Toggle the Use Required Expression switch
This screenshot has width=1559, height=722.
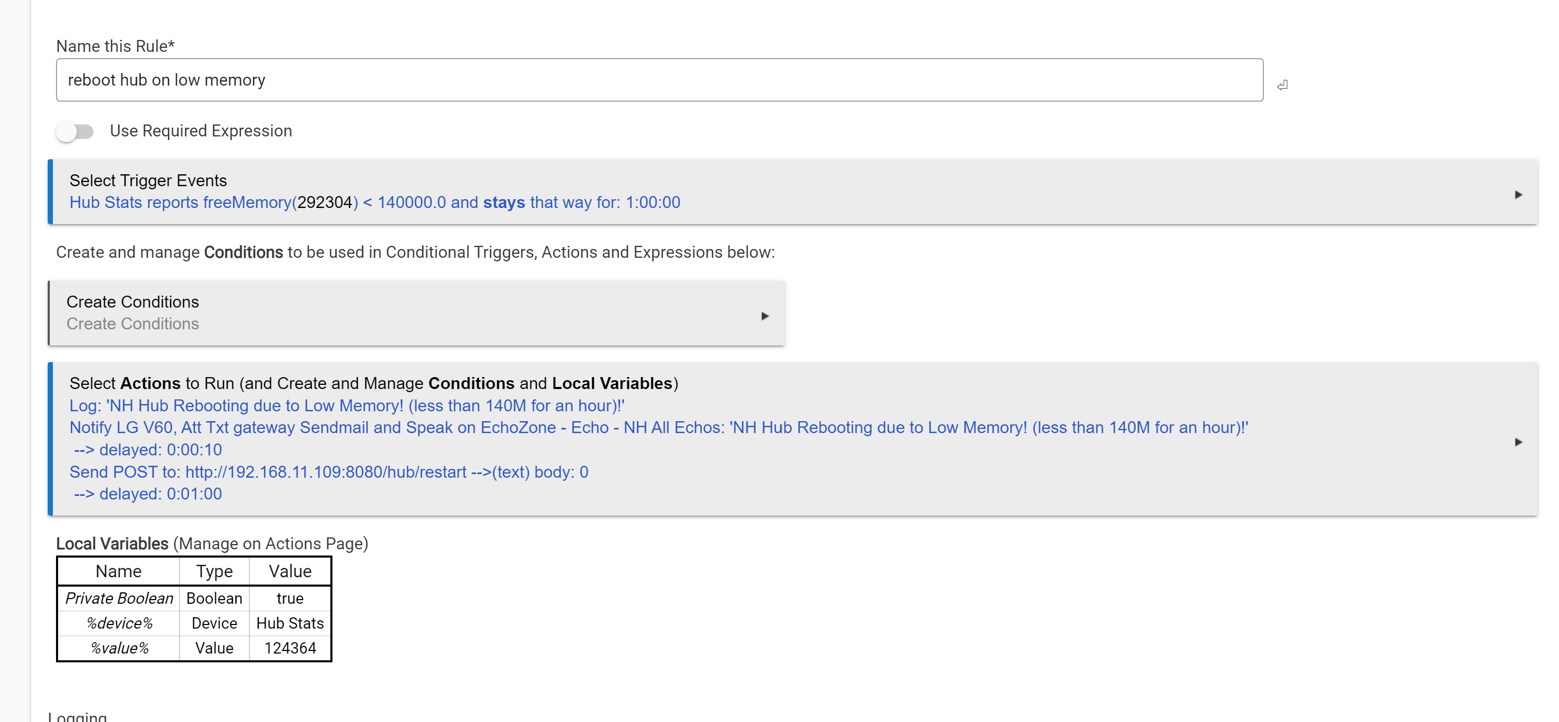click(75, 131)
